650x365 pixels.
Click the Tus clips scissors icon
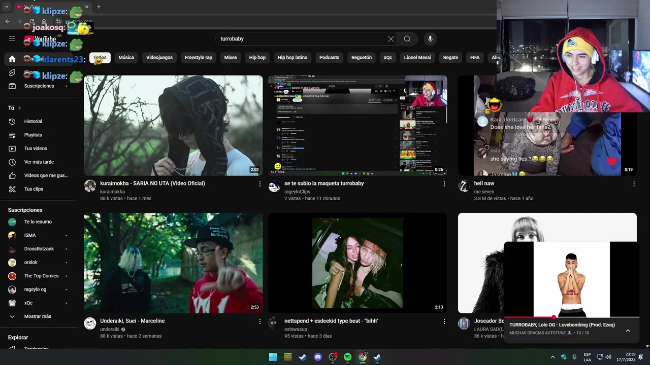(x=12, y=189)
